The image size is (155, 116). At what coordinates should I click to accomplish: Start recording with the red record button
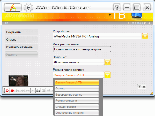12,90
